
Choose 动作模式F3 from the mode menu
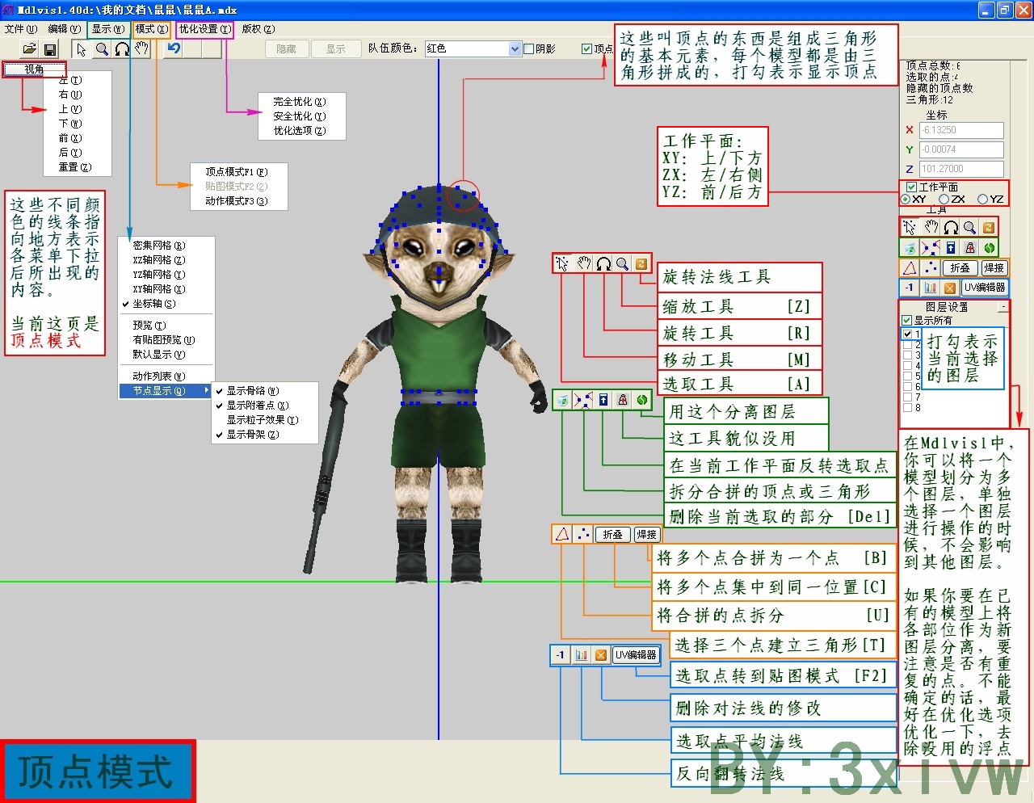point(236,201)
